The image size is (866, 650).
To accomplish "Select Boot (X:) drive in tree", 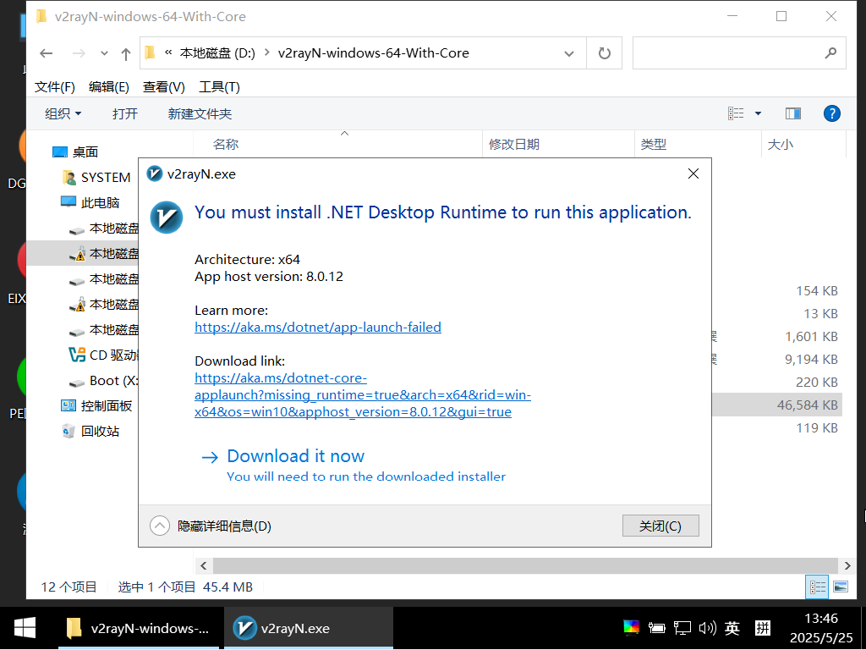I will coord(103,381).
